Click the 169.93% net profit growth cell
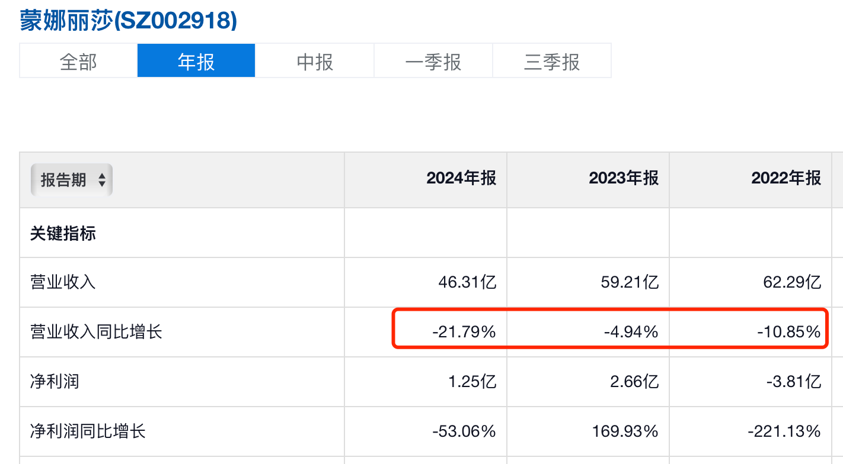This screenshot has width=843, height=464. click(625, 431)
